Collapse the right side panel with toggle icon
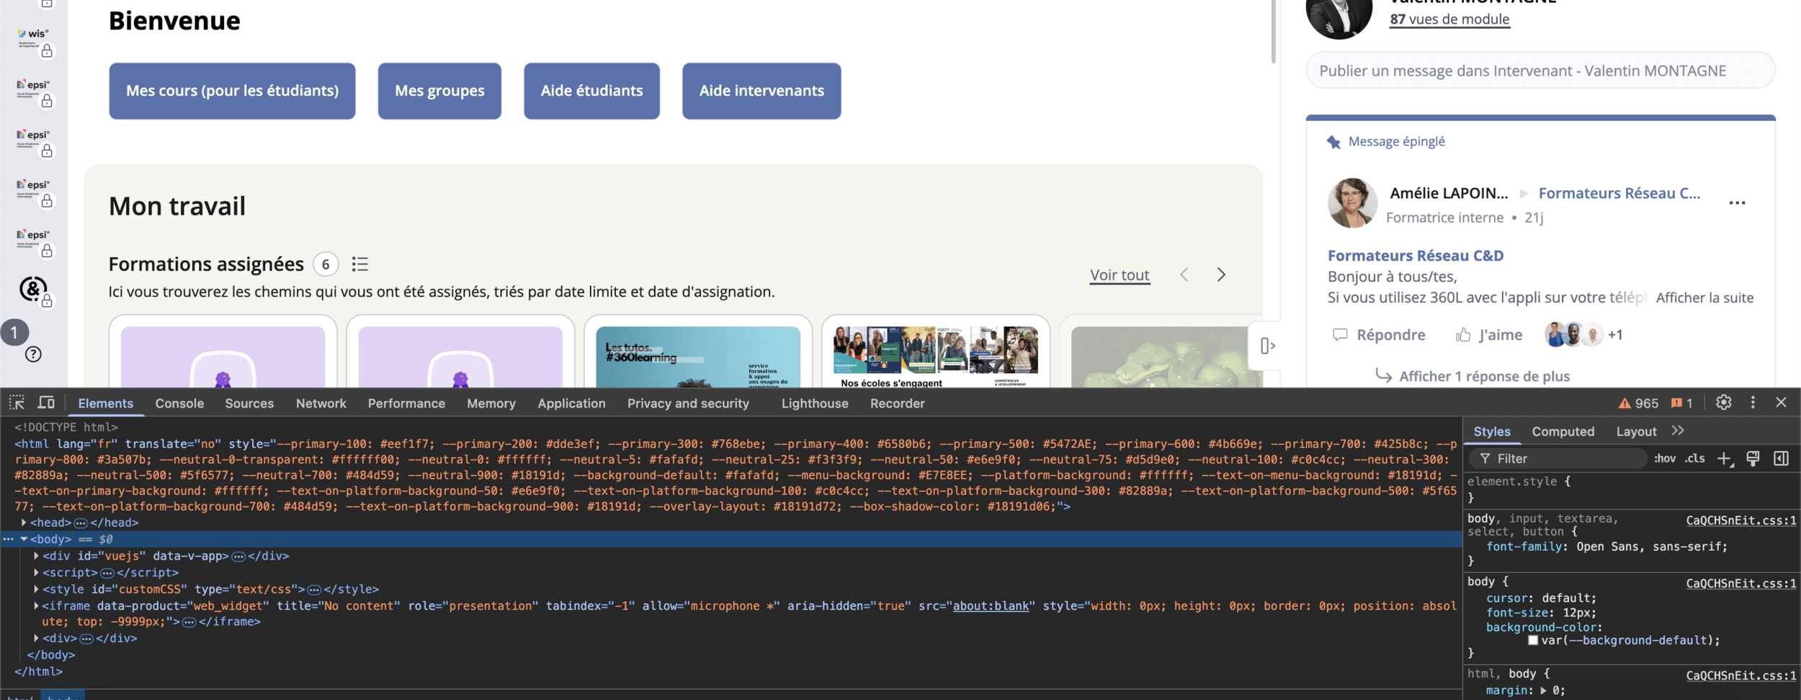Viewport: 1801px width, 700px height. pos(1267,346)
